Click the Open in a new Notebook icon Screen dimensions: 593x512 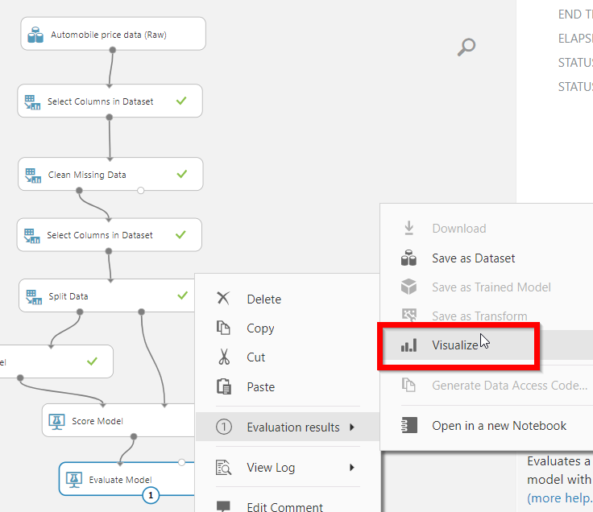point(409,426)
